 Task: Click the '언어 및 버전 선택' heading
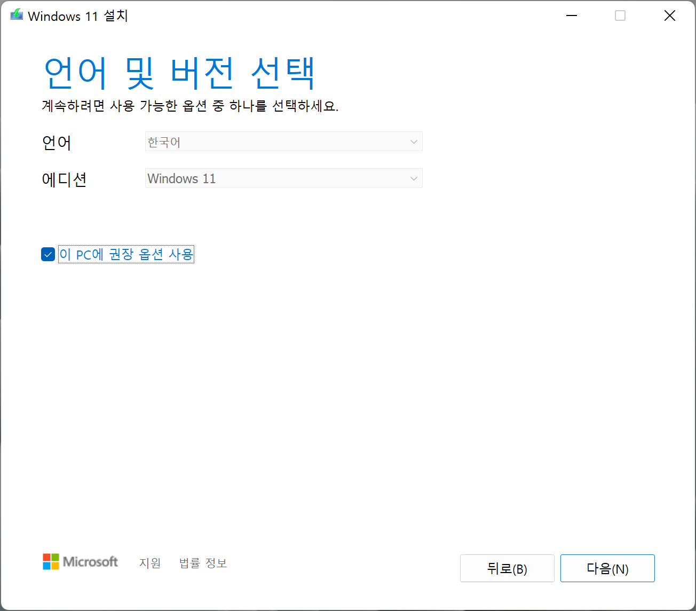[x=179, y=73]
